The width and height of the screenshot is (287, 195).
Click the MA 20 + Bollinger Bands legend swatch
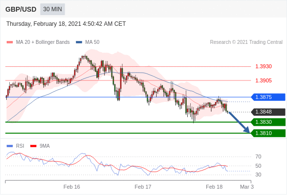(x=10, y=42)
